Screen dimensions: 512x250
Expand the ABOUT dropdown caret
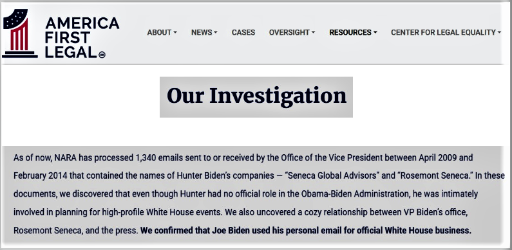175,33
